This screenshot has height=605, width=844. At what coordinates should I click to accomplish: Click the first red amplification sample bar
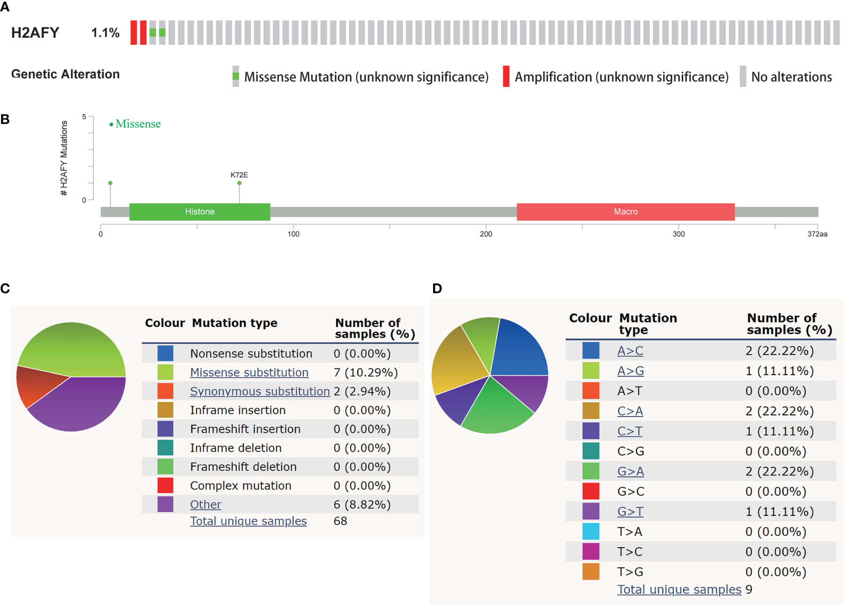click(x=134, y=32)
